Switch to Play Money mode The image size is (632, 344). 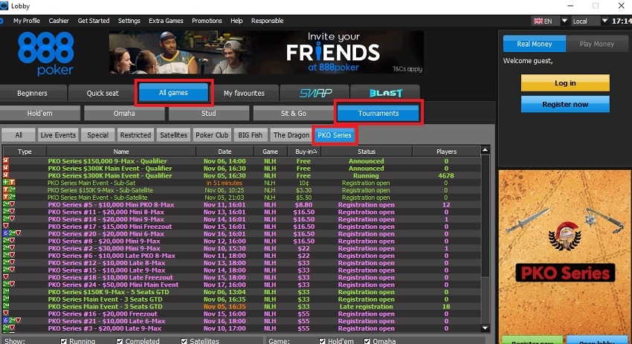tap(597, 44)
